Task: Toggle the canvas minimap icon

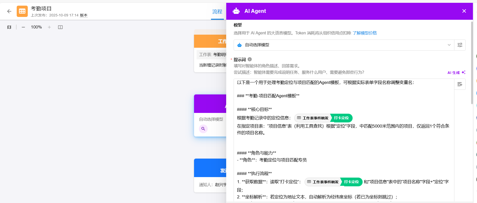Action: point(9,27)
